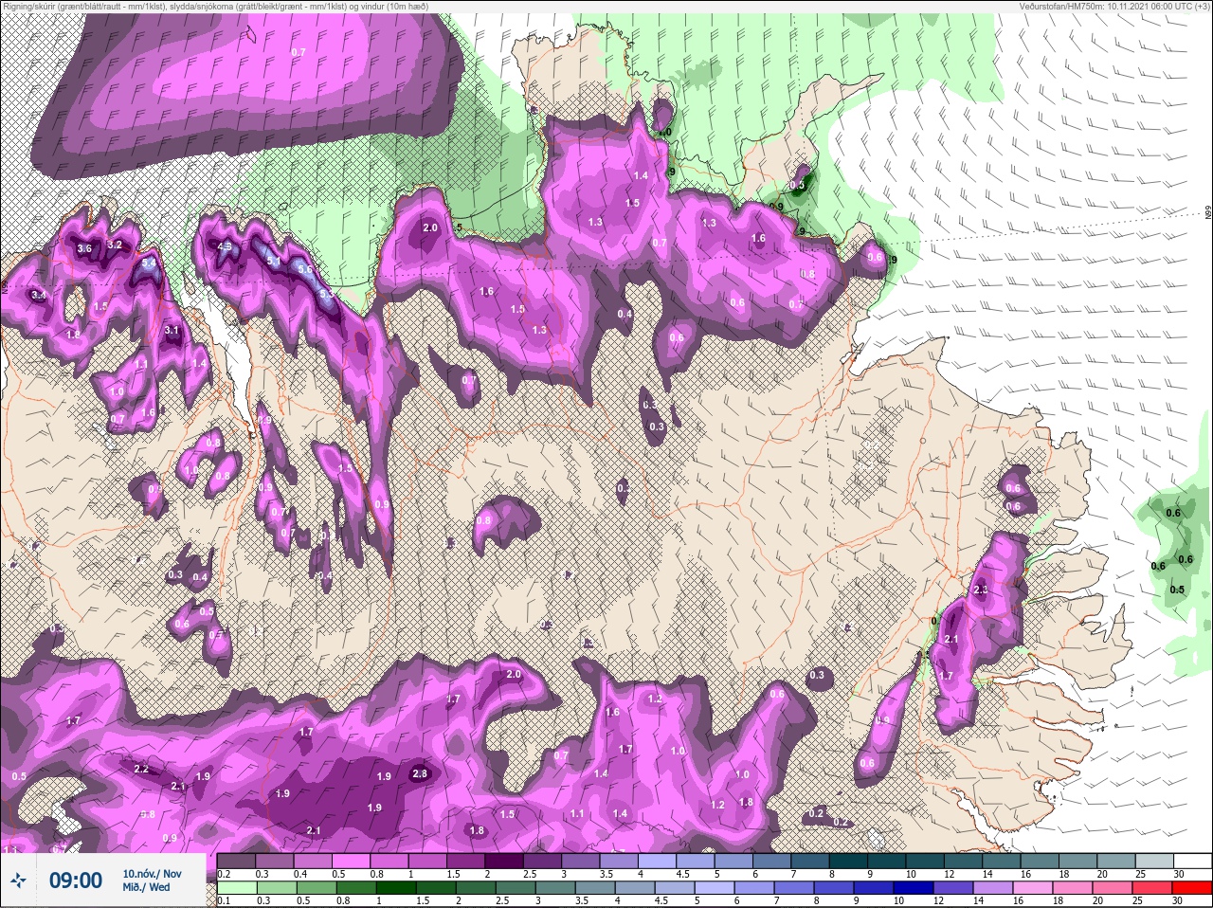Click the Rigning/skúrir map title text
Screen dimensions: 1213x908
(x=214, y=6)
